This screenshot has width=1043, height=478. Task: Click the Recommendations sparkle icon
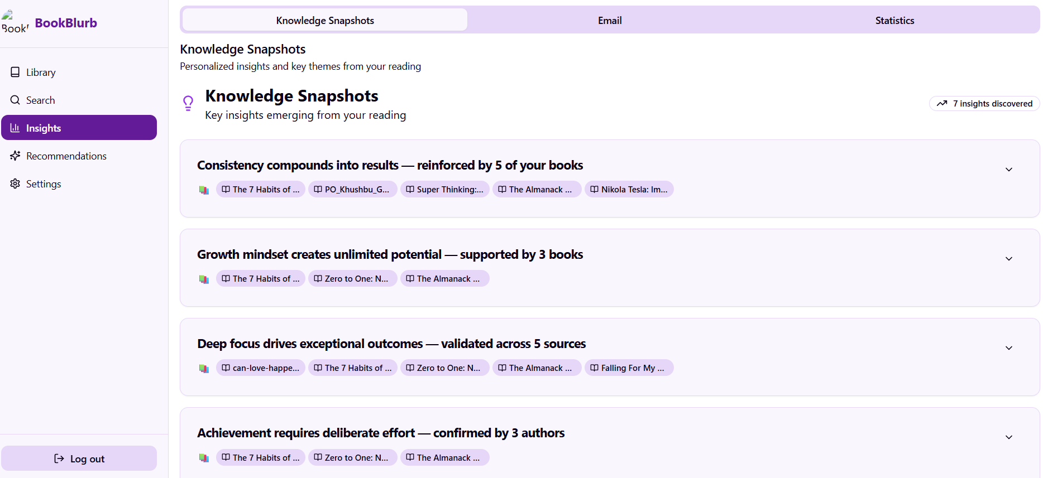[x=15, y=156]
